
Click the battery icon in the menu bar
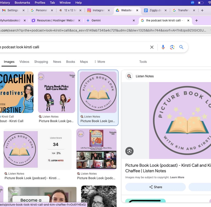point(201,3)
